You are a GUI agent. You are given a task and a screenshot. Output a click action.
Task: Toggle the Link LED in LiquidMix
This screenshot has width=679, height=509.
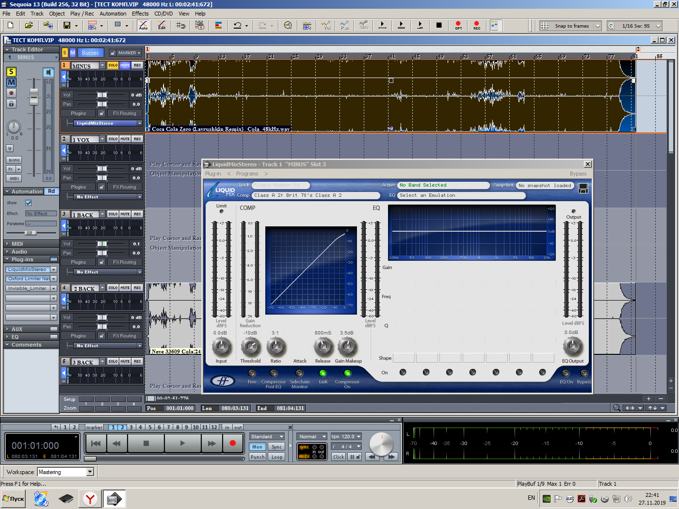(x=323, y=373)
